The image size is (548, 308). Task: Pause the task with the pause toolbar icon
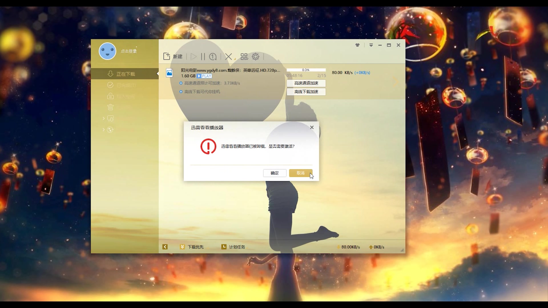(x=203, y=56)
